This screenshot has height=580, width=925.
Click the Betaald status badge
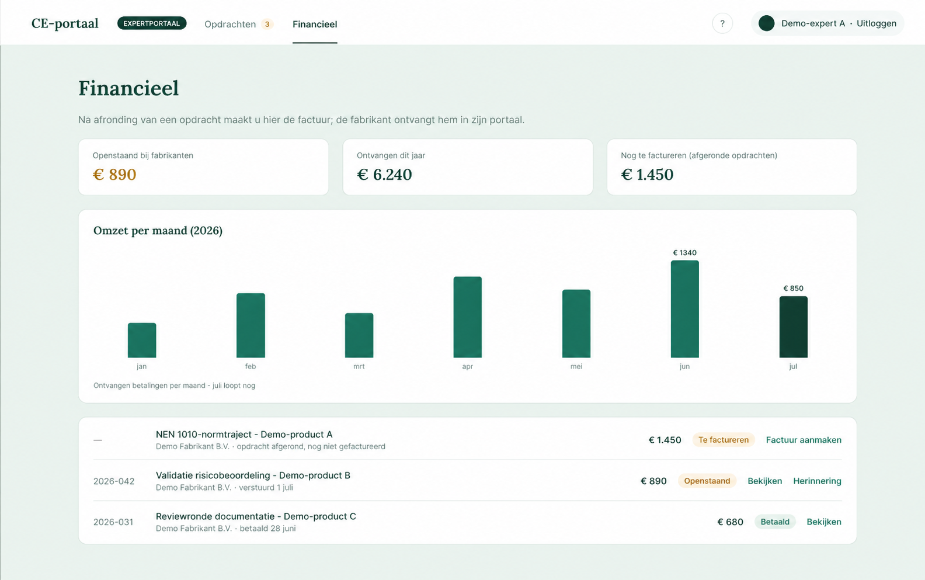pyautogui.click(x=775, y=522)
